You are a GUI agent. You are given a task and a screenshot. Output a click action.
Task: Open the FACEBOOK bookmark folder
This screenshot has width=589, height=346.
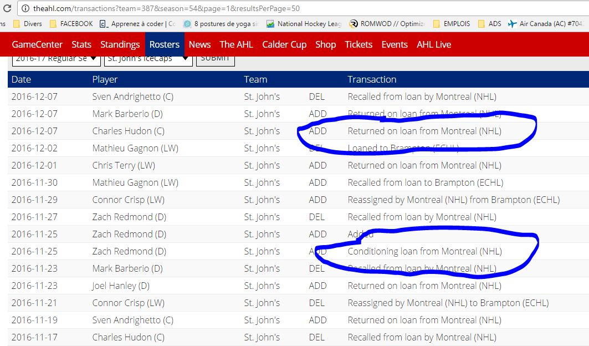(71, 24)
